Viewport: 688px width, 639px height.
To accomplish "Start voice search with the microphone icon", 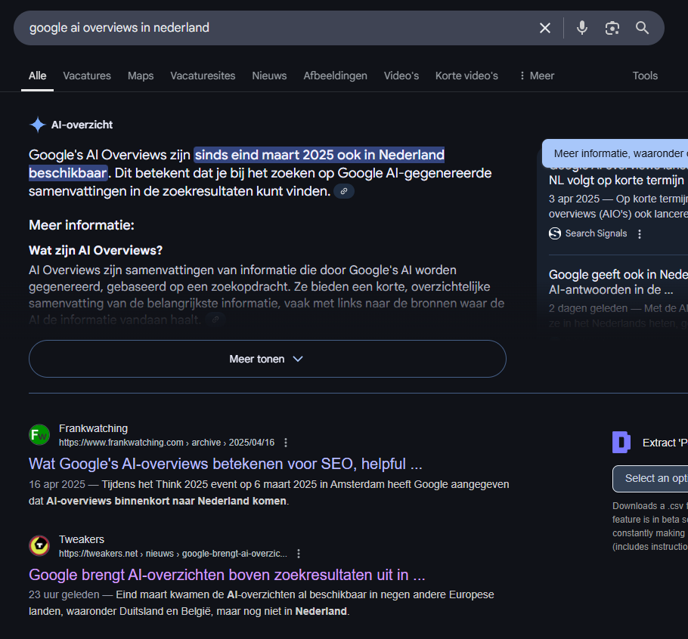I will point(582,28).
